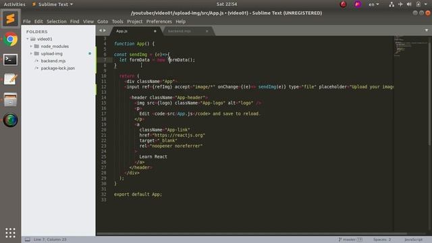Open package-lock.json in the sidebar
The image size is (432, 243).
[x=58, y=68]
